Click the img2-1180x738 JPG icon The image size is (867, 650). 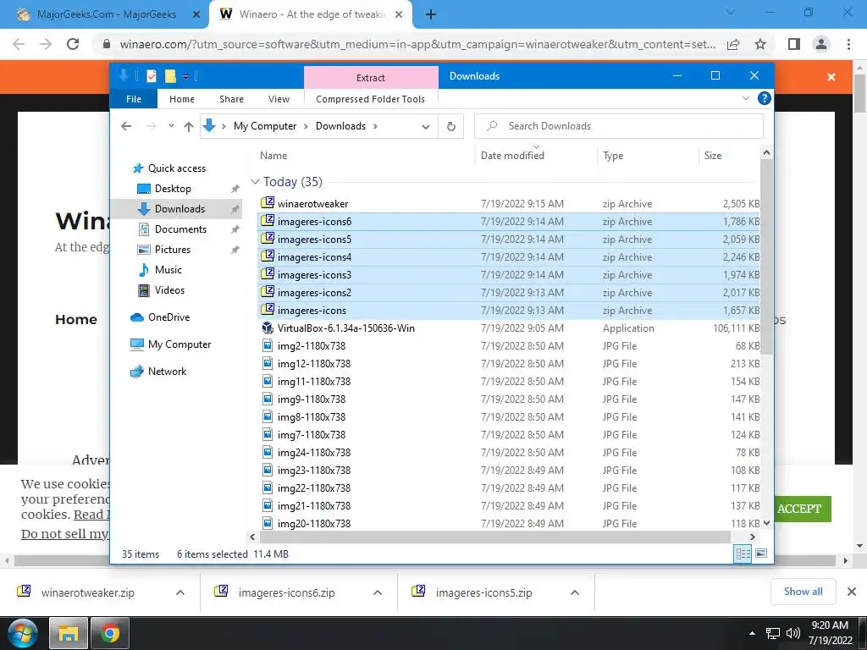268,345
